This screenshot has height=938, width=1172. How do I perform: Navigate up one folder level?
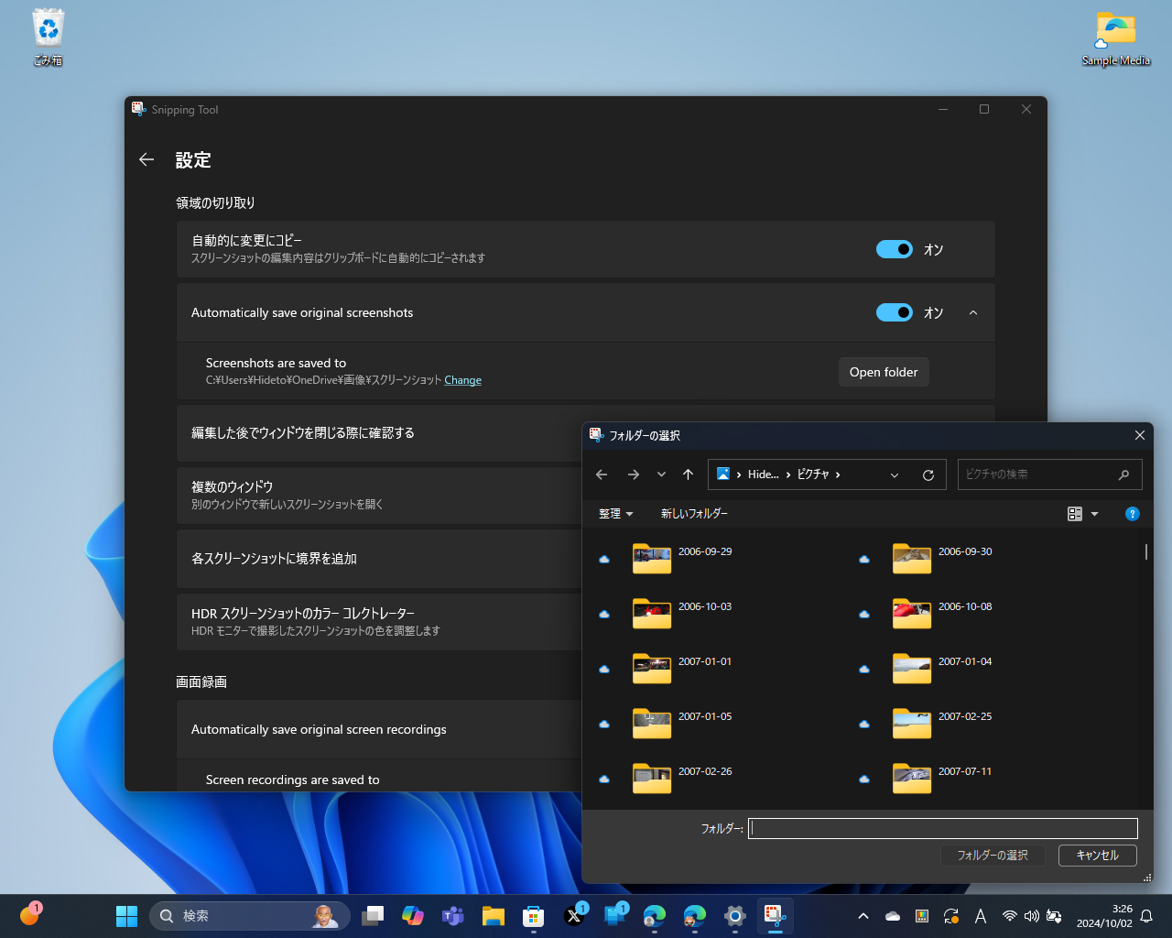click(x=688, y=474)
